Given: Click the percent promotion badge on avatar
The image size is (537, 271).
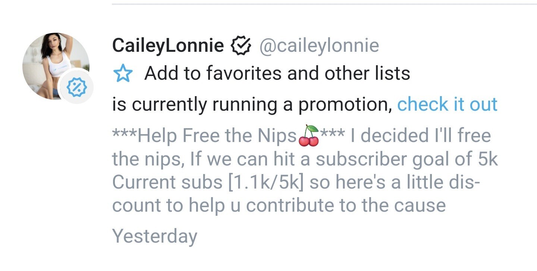Looking at the screenshot, I should (x=76, y=88).
